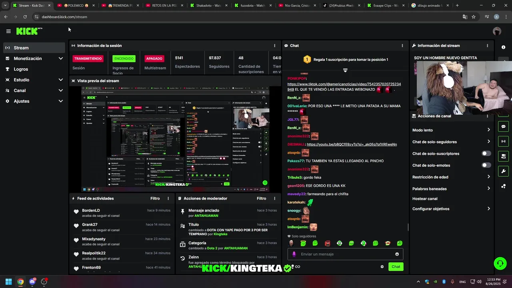The width and height of the screenshot is (512, 288).
Task: Reload the page with browser refresh button
Action: pos(25,17)
